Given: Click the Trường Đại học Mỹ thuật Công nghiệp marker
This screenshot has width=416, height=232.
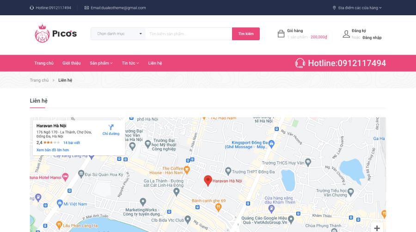Looking at the screenshot, I should click(x=148, y=144).
